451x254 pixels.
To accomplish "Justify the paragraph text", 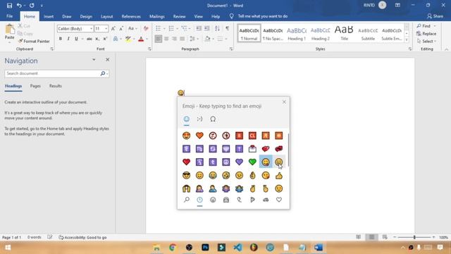I will [183, 39].
